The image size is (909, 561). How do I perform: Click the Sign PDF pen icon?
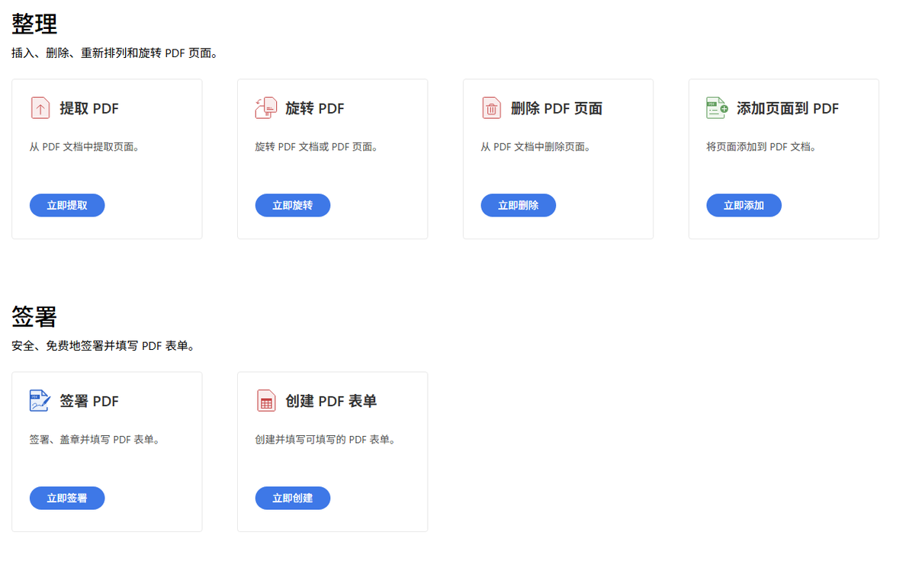pyautogui.click(x=40, y=400)
